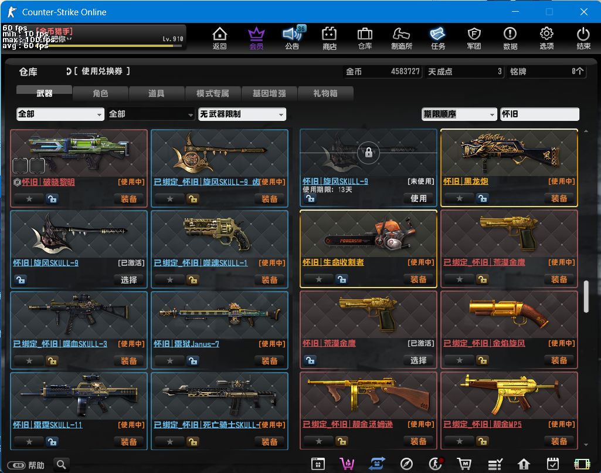Click the 使用 button on unused 旋风SKULL-9
The height and width of the screenshot is (473, 601).
(418, 198)
